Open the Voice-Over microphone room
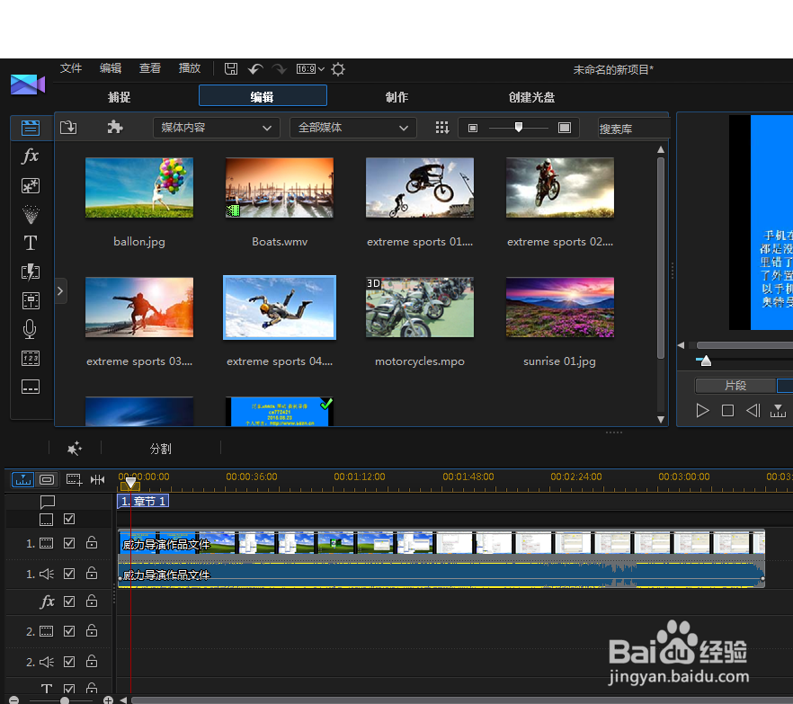Screen dimensions: 793x704 point(30,329)
